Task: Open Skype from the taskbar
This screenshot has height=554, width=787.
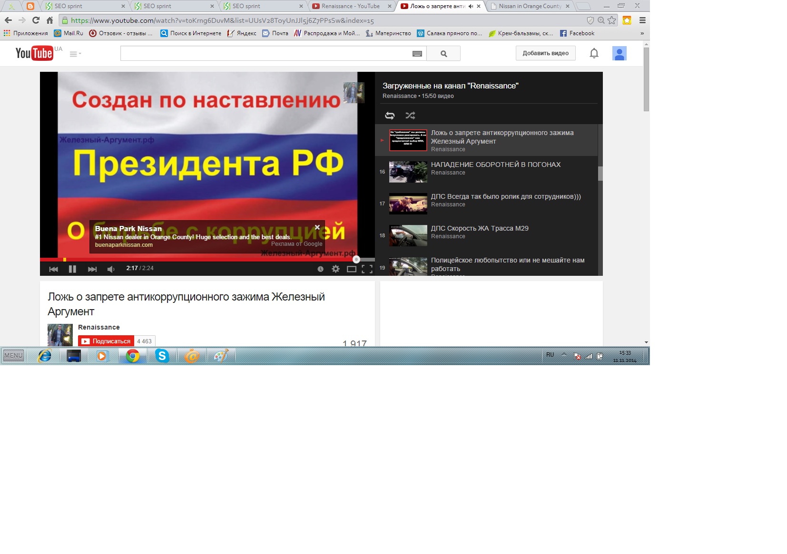Action: tap(162, 355)
